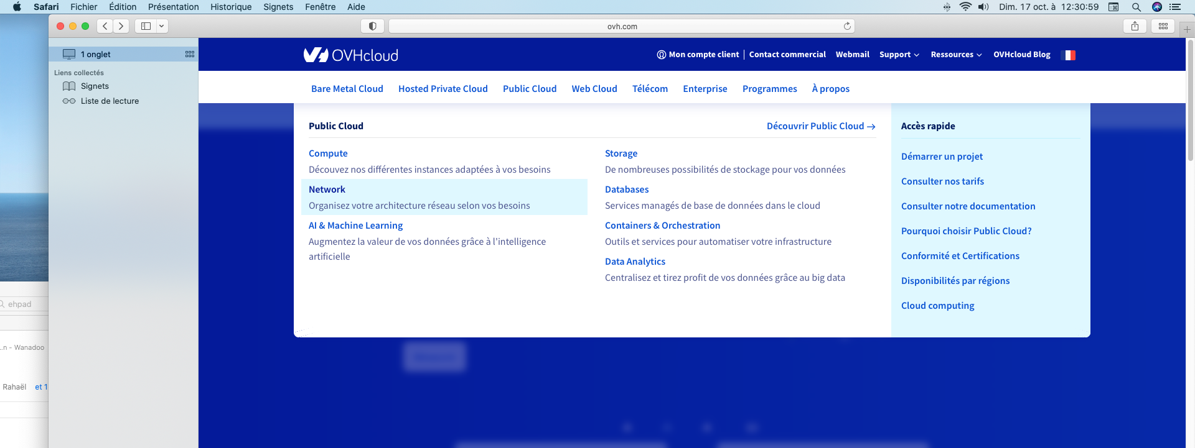This screenshot has height=448, width=1195.
Task: Open the Historique menu
Action: click(x=231, y=7)
